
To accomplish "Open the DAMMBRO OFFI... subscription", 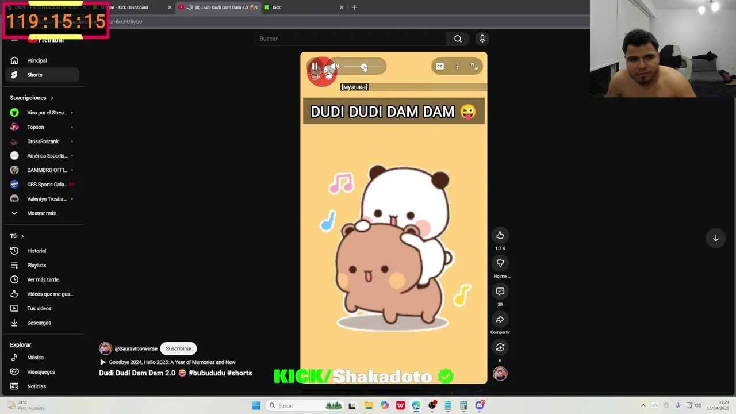I will pos(43,170).
